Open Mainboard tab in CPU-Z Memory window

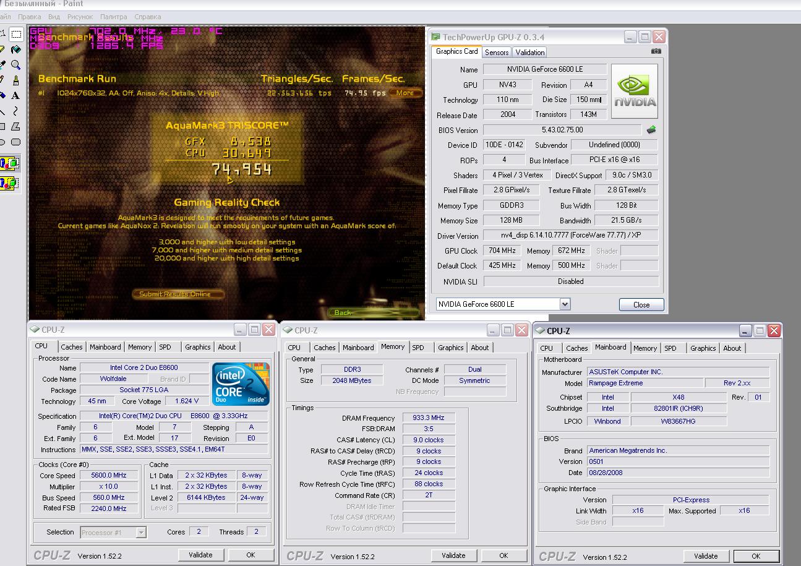tap(358, 348)
